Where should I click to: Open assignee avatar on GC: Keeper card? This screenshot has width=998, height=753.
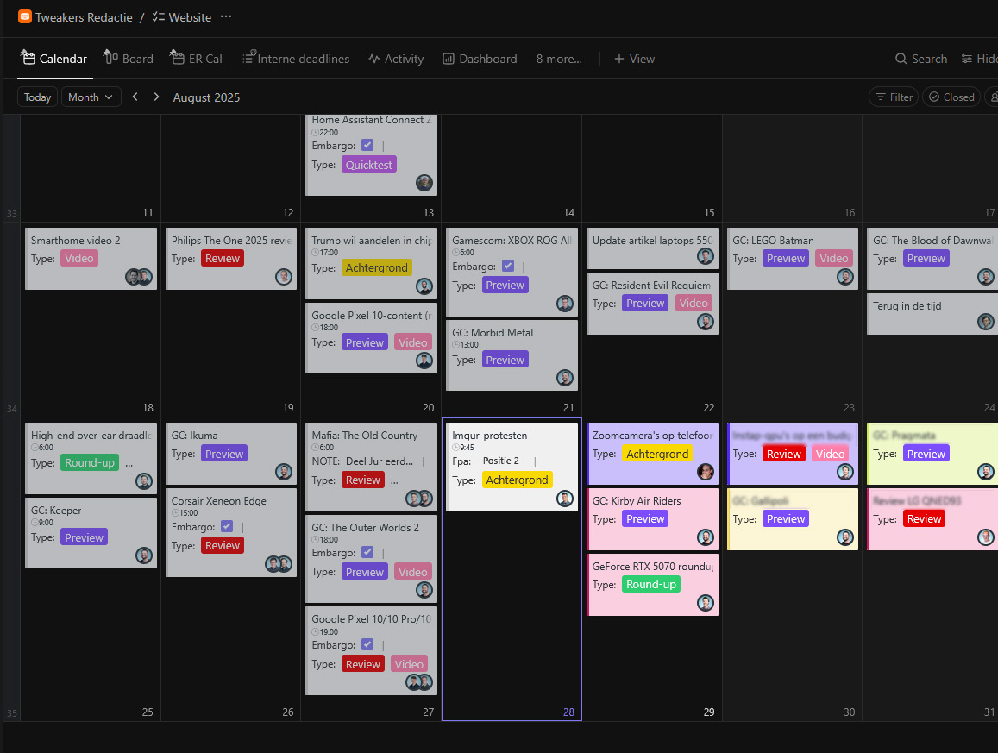144,555
